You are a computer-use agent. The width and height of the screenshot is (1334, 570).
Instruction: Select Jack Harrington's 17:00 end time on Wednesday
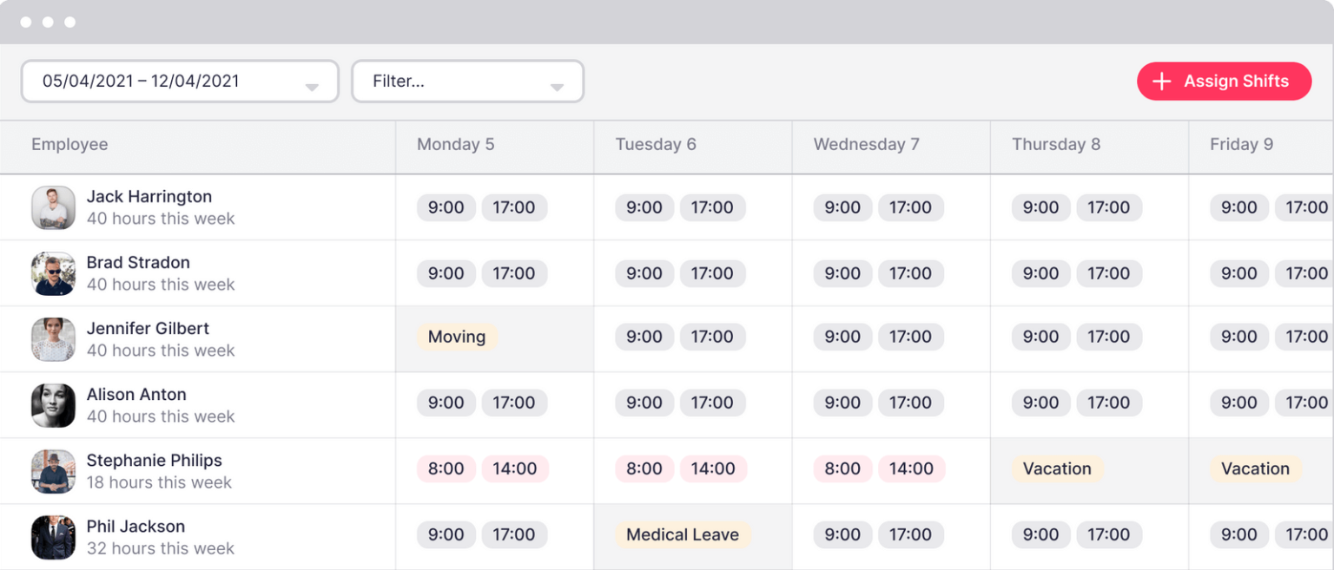pyautogui.click(x=912, y=207)
